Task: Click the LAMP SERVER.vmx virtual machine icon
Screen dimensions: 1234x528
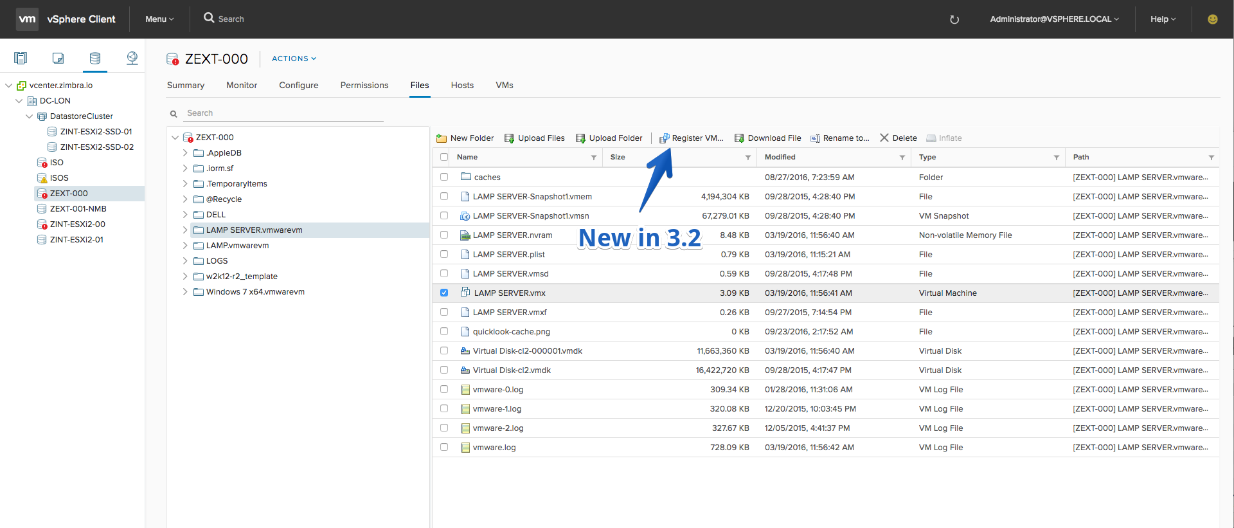Action: coord(465,293)
